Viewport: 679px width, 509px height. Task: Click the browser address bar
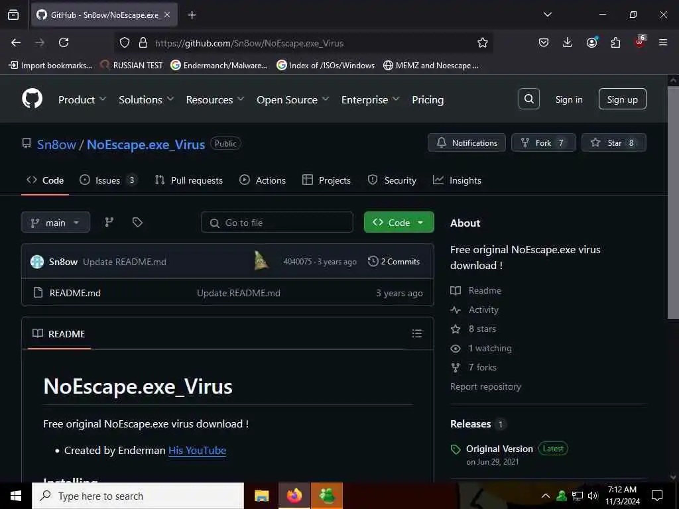click(303, 42)
